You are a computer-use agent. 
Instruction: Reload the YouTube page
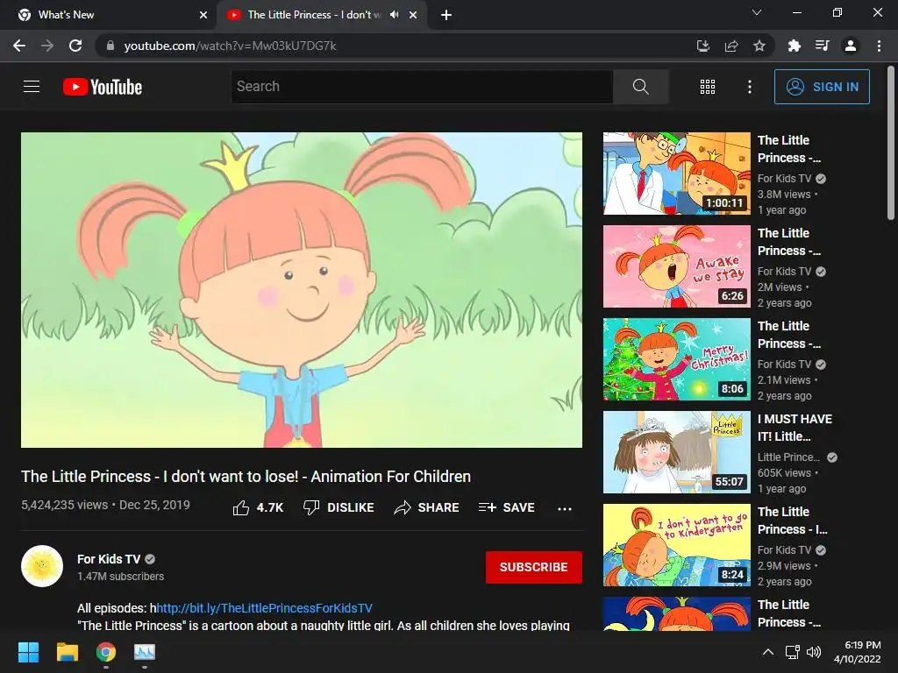75,46
